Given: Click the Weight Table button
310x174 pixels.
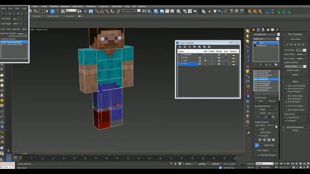Looking at the screenshot, I should 269,145.
